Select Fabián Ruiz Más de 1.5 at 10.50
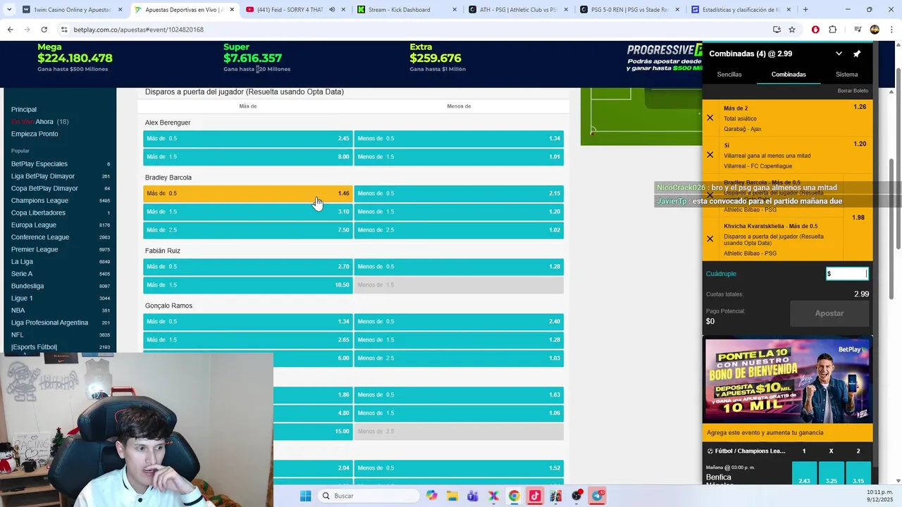 point(247,285)
